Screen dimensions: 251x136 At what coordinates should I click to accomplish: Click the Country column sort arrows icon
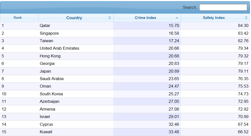(109, 18)
